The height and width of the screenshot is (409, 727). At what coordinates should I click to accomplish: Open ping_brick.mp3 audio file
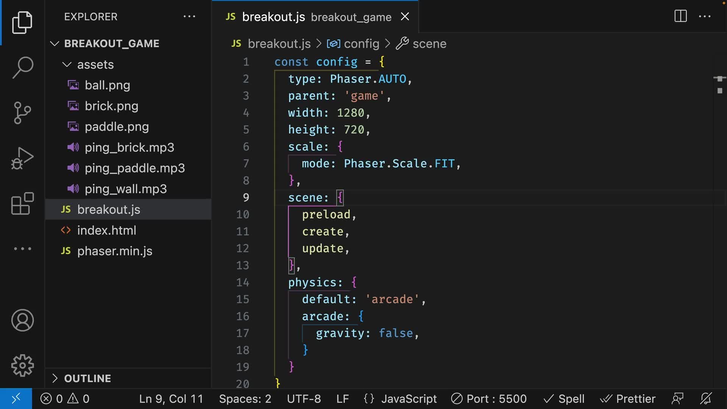click(128, 147)
